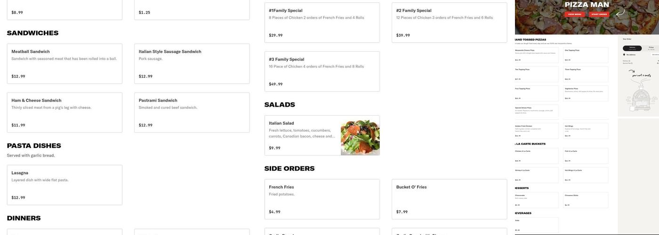Screen dimensions: 659x235
Task: Open the Italian Salad photo thumbnail
Action: [x=360, y=137]
